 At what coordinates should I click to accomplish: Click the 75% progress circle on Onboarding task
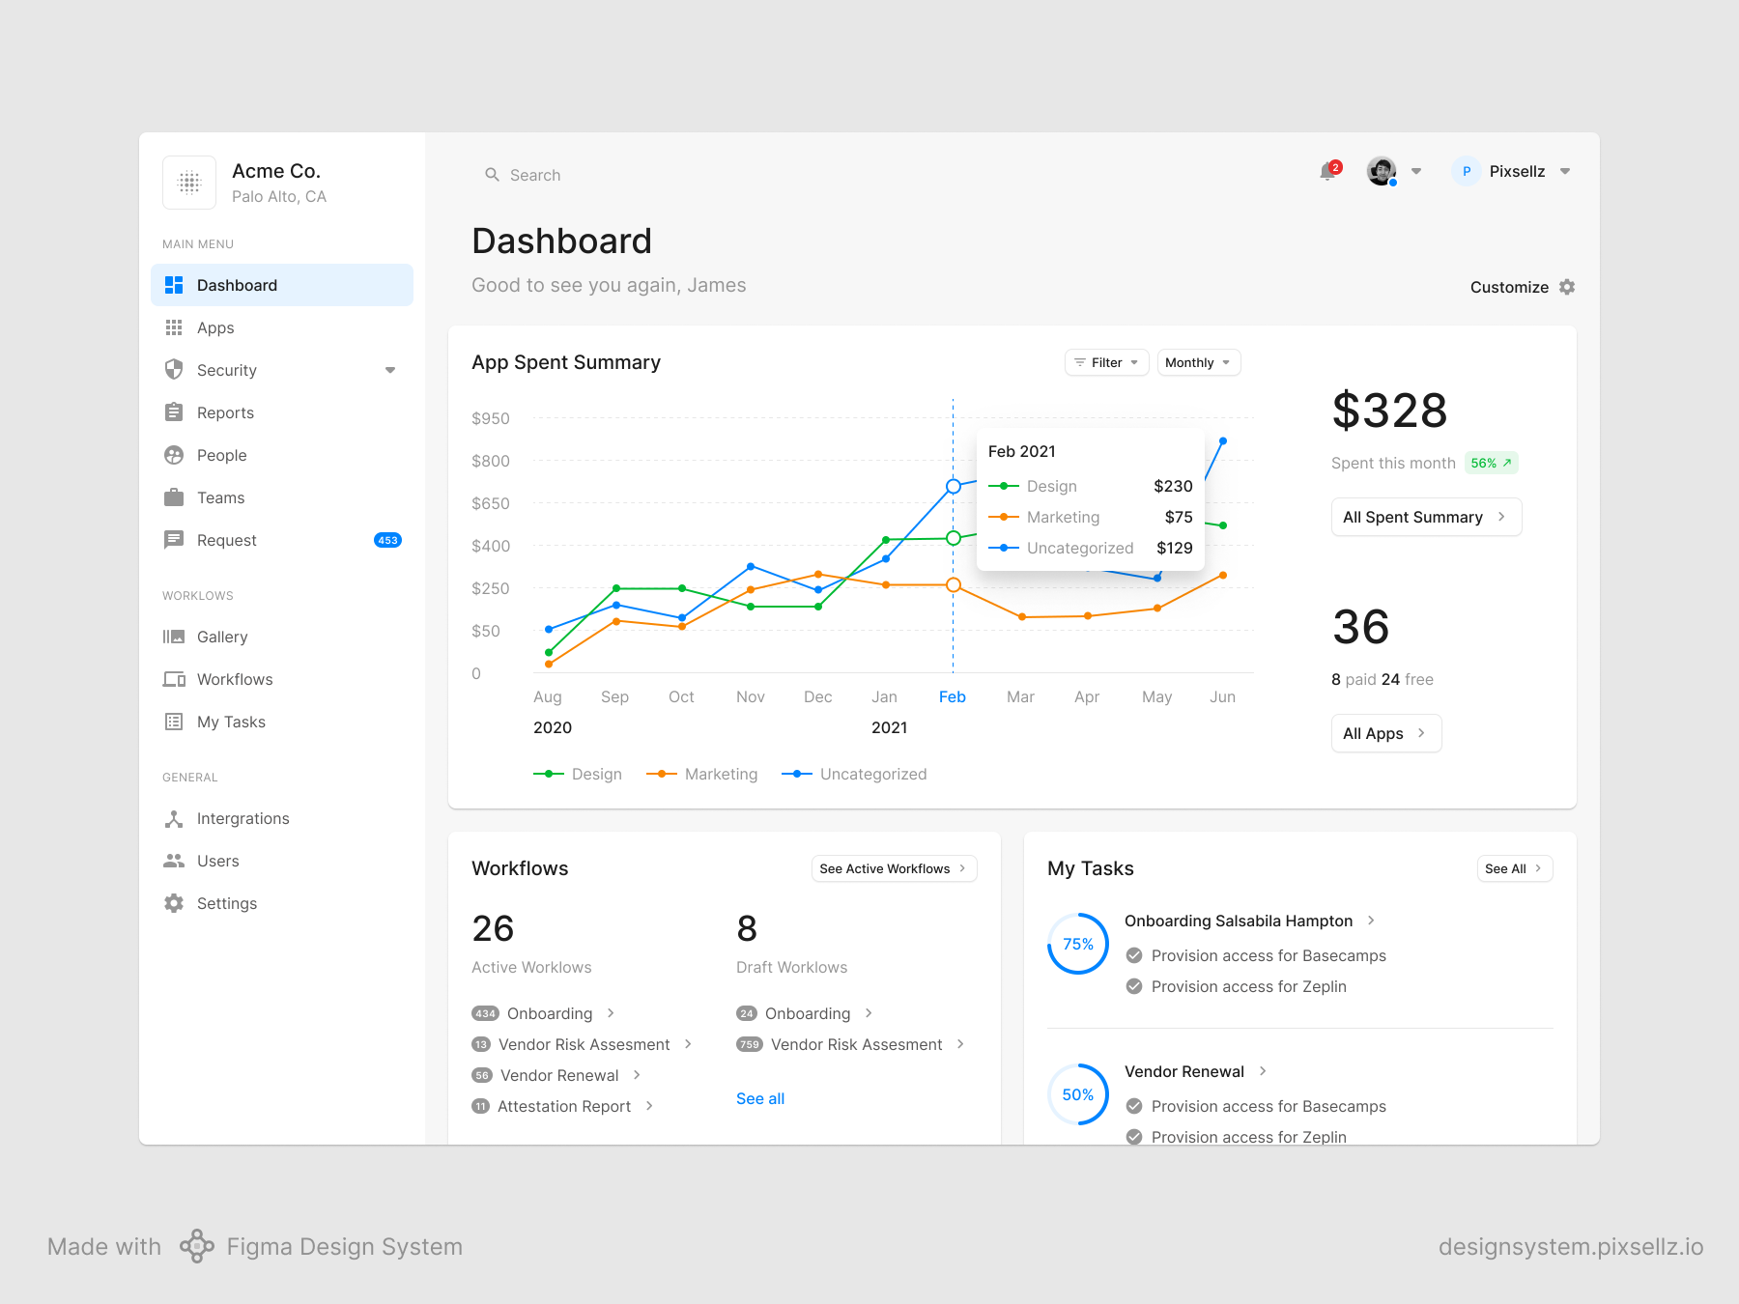1077,944
